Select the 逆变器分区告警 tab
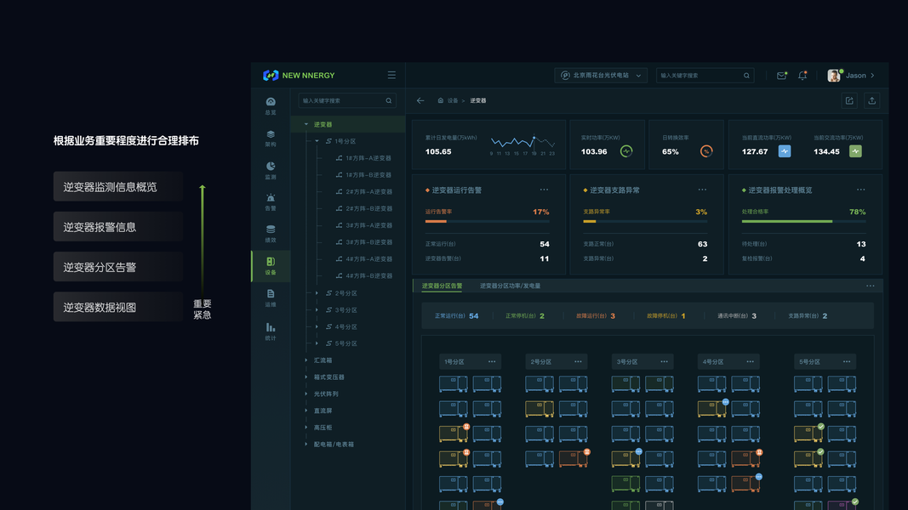Image resolution: width=908 pixels, height=510 pixels. 442,286
